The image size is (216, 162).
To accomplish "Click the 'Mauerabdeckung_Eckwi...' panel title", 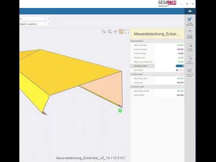I will tap(157, 34).
